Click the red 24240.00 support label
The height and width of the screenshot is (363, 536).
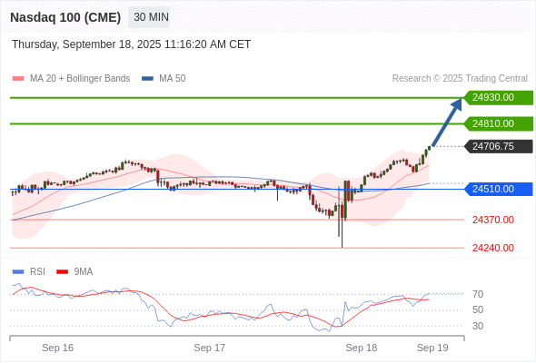493,248
